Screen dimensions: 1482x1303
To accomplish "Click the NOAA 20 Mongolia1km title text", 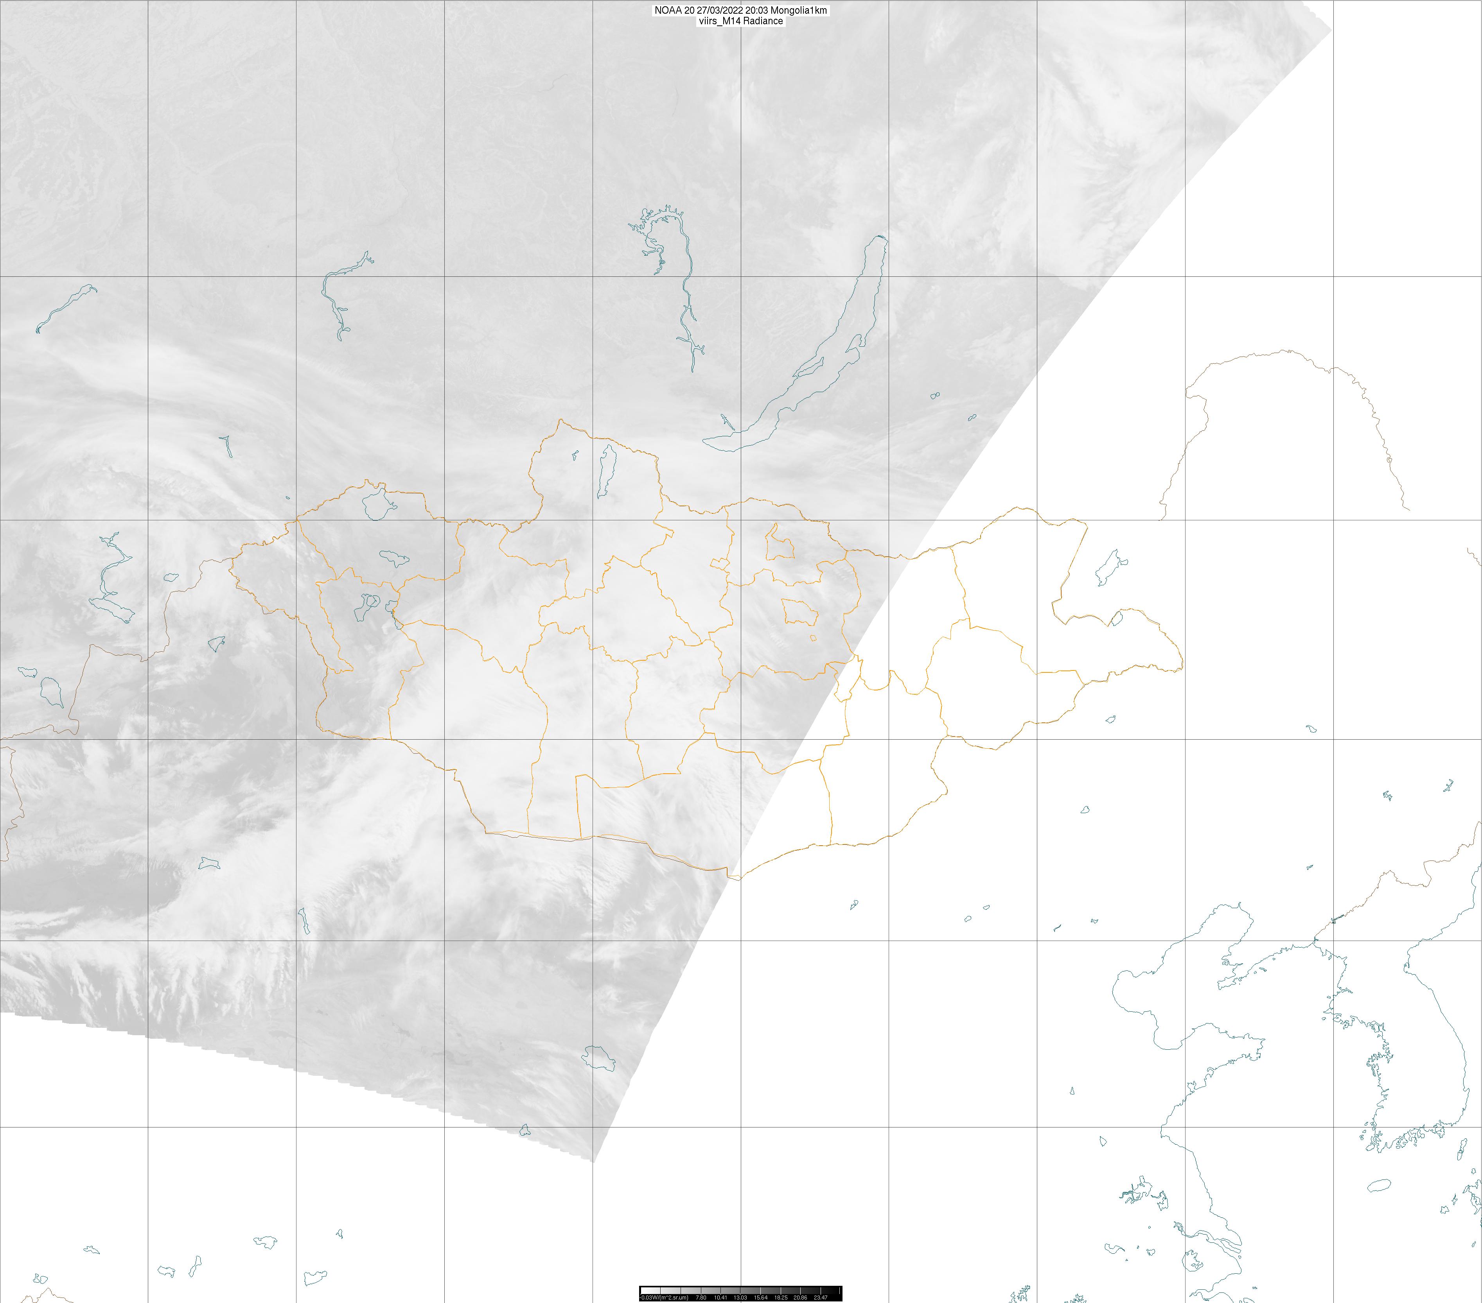I will tap(740, 10).
